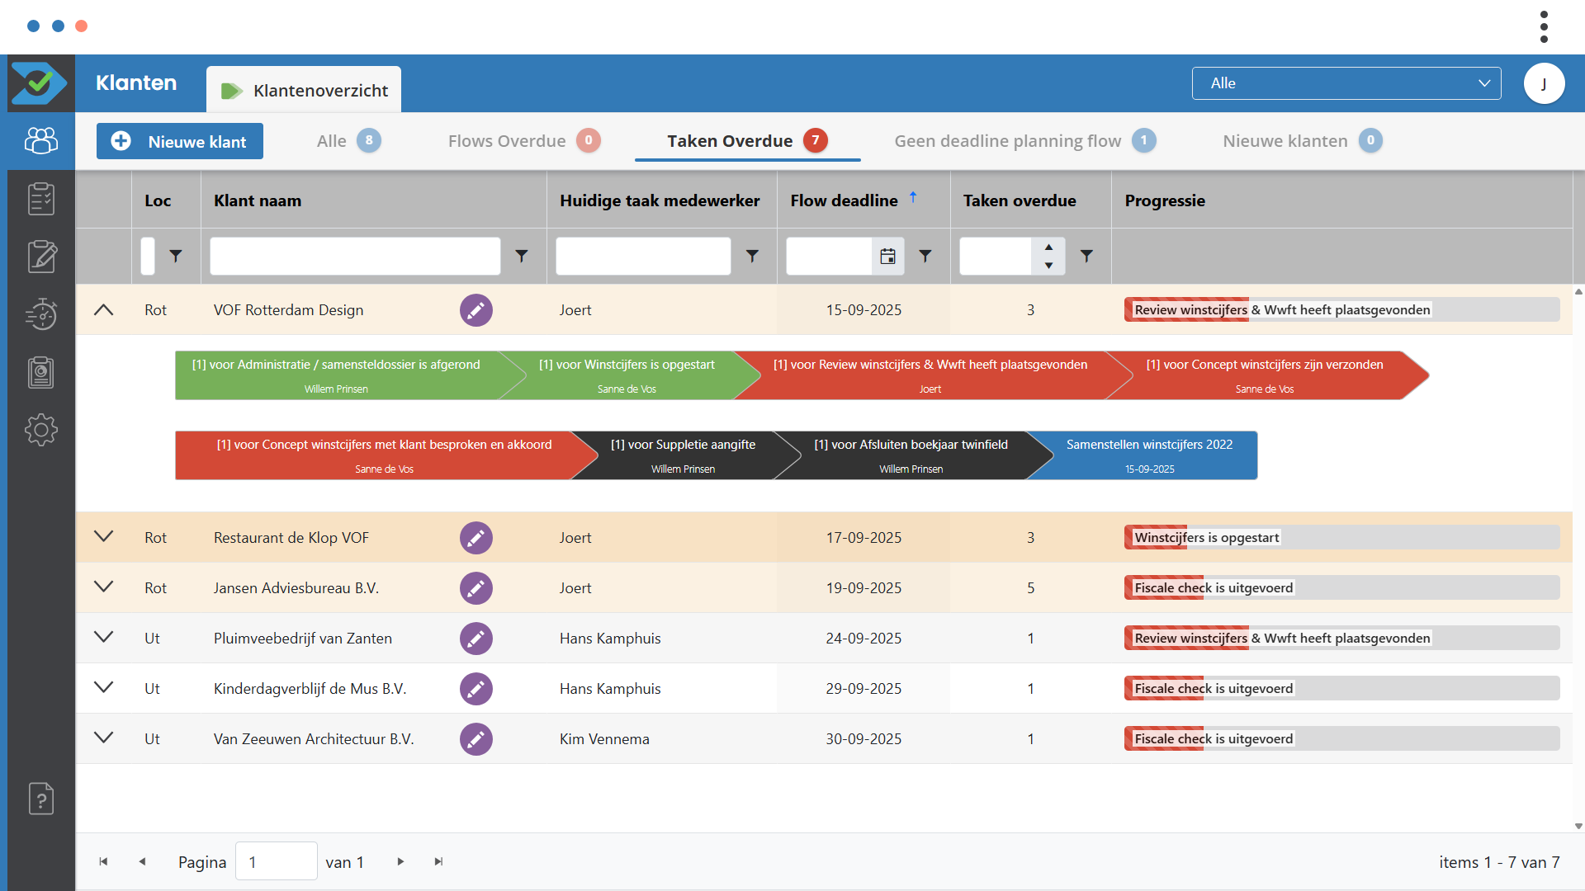The image size is (1585, 891).
Task: Open the customers icon in sidebar
Action: [x=40, y=141]
